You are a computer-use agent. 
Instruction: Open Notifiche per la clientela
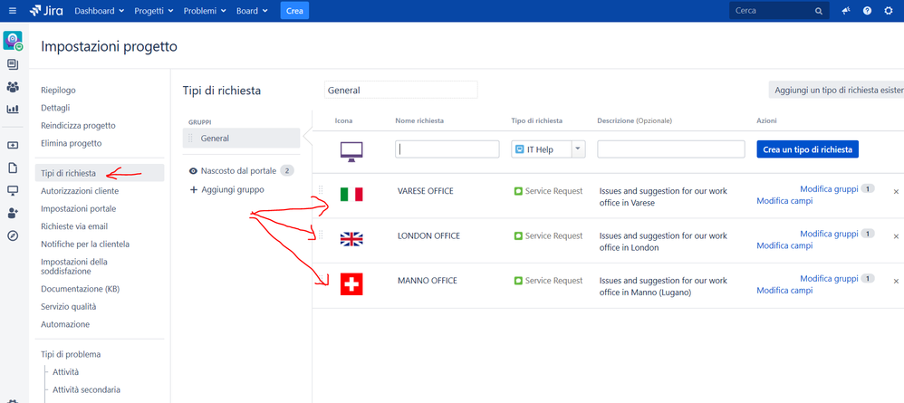85,245
